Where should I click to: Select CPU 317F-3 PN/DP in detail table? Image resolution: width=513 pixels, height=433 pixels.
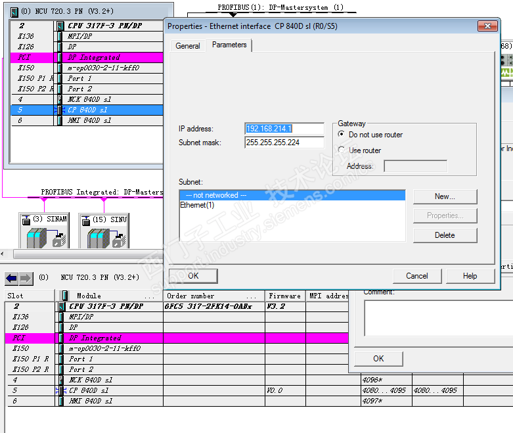tap(106, 306)
